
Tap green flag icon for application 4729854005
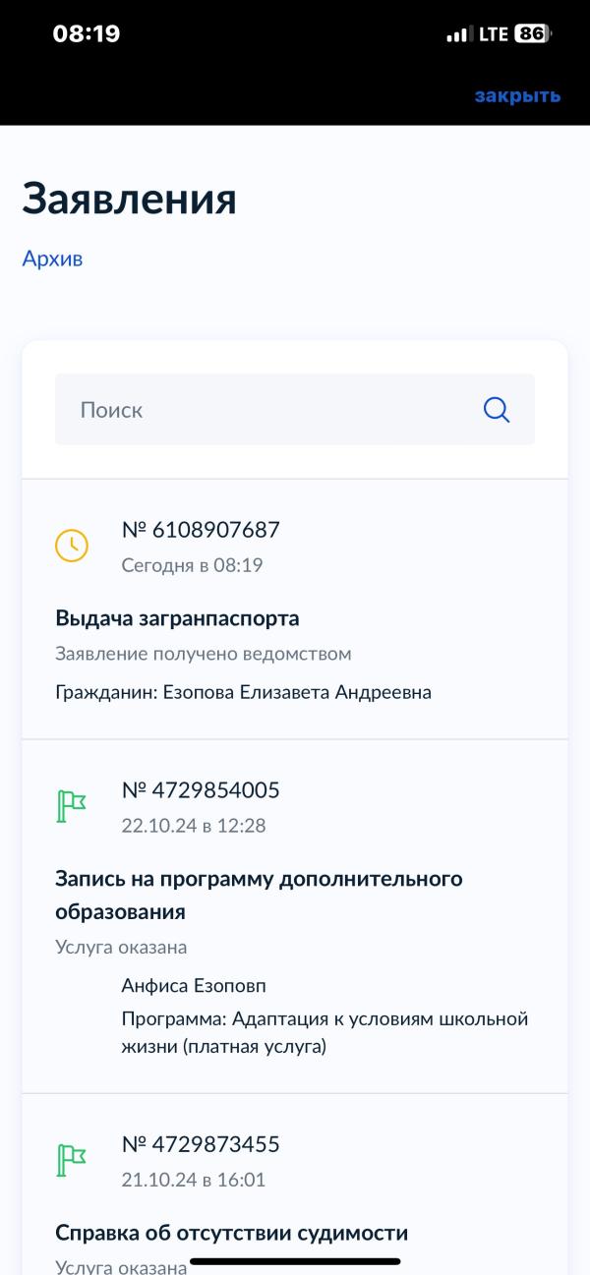click(72, 806)
